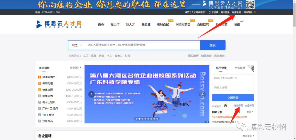
Task: Open 找企业 menu item
Action: (x=146, y=24)
